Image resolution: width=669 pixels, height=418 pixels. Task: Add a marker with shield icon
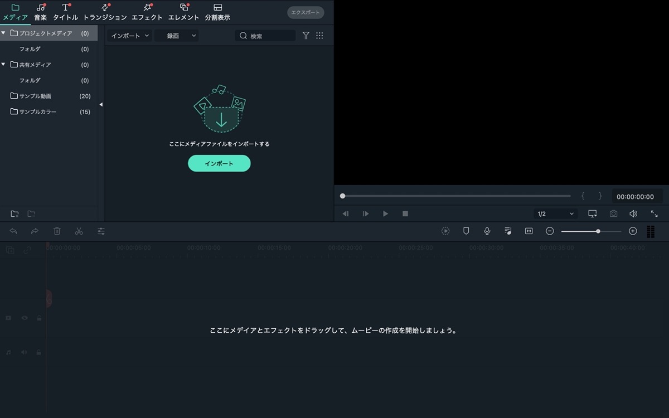466,231
